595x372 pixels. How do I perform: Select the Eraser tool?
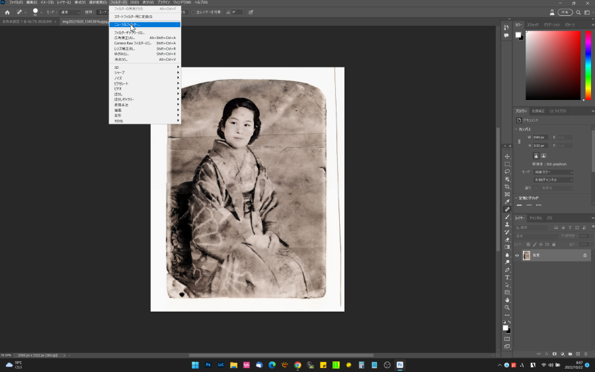pos(507,240)
